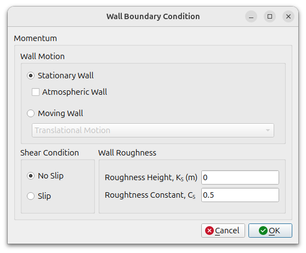306x253 pixels.
Task: Enable the Atmospheric Wall checkbox
Action: (36, 92)
